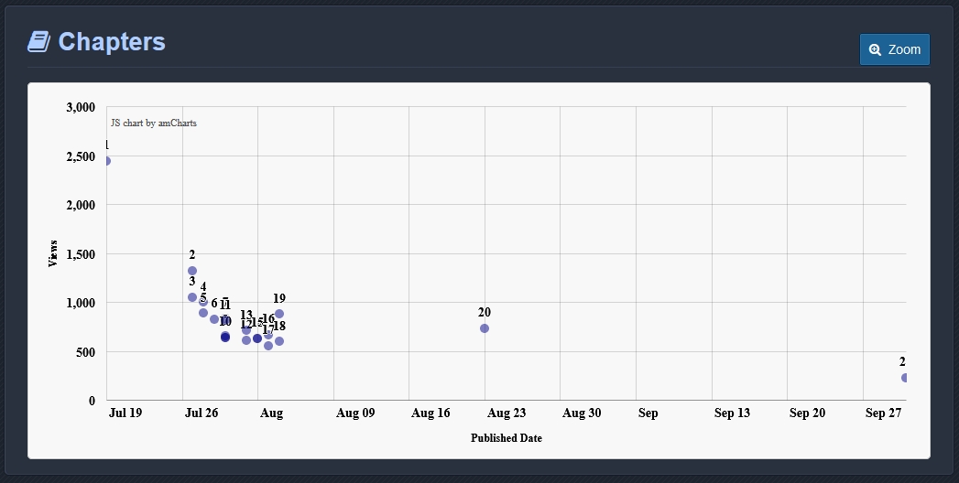This screenshot has height=483, width=959.
Task: Pick the chapter 6 data point
Action: 214,319
